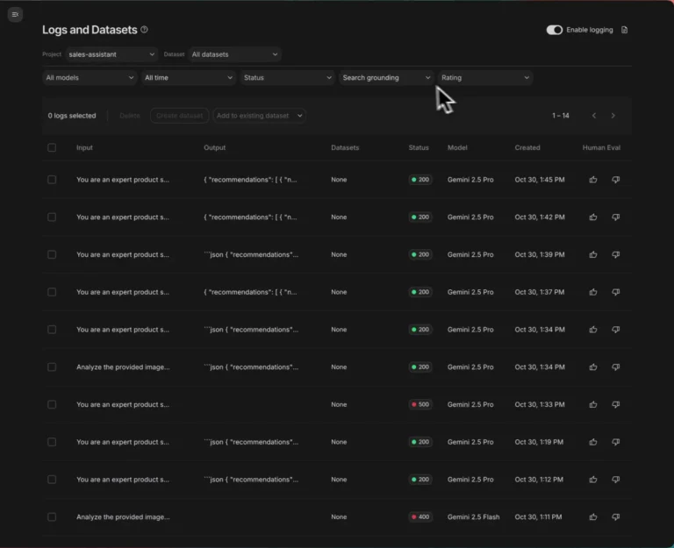The image size is (674, 548).
Task: Expand the All time filter
Action: coord(189,78)
